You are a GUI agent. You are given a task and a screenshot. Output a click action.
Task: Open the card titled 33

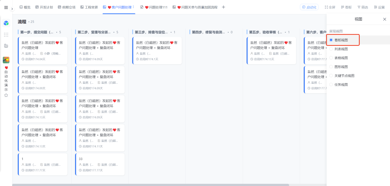pyautogui.click(x=100, y=164)
